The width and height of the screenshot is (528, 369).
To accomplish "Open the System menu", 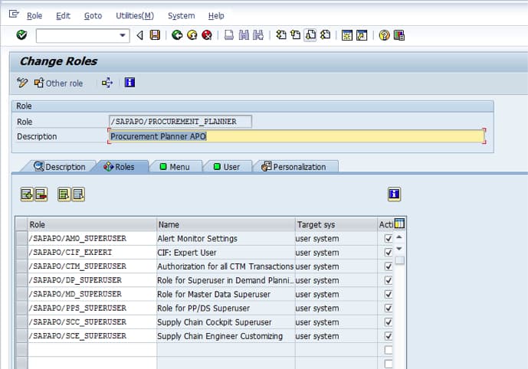I will [181, 16].
